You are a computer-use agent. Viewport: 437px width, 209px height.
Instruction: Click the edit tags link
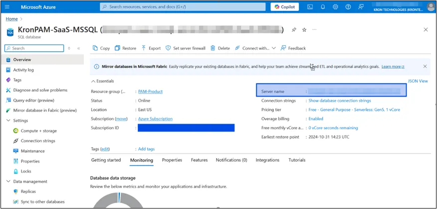105,149
